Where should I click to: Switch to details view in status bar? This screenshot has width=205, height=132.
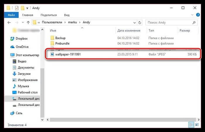(x=191, y=125)
